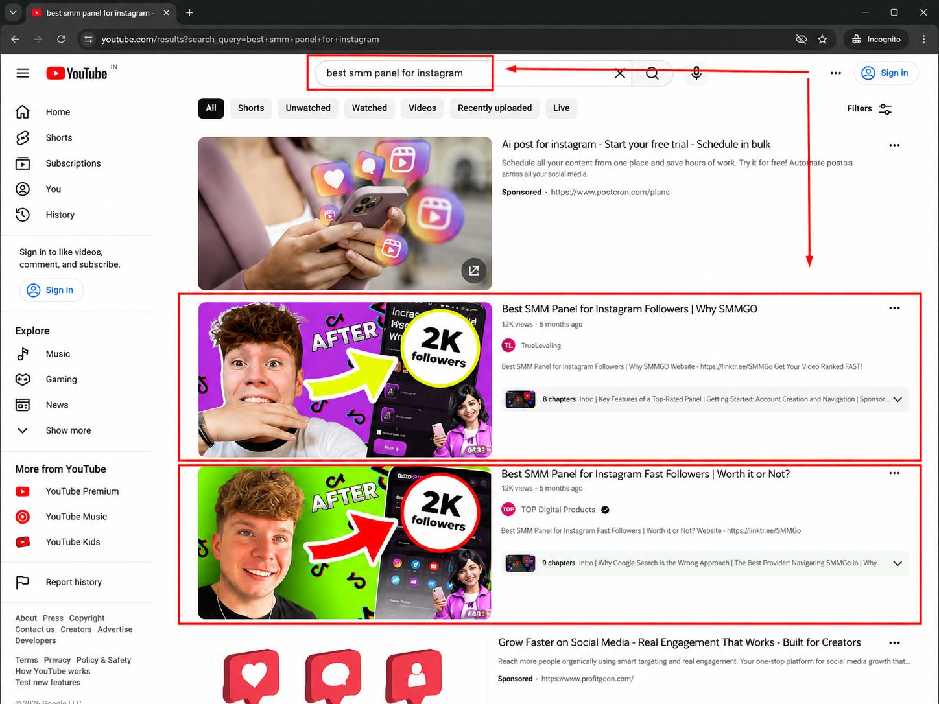This screenshot has width=939, height=704.
Task: Expand the 8 chapters list
Action: click(897, 399)
